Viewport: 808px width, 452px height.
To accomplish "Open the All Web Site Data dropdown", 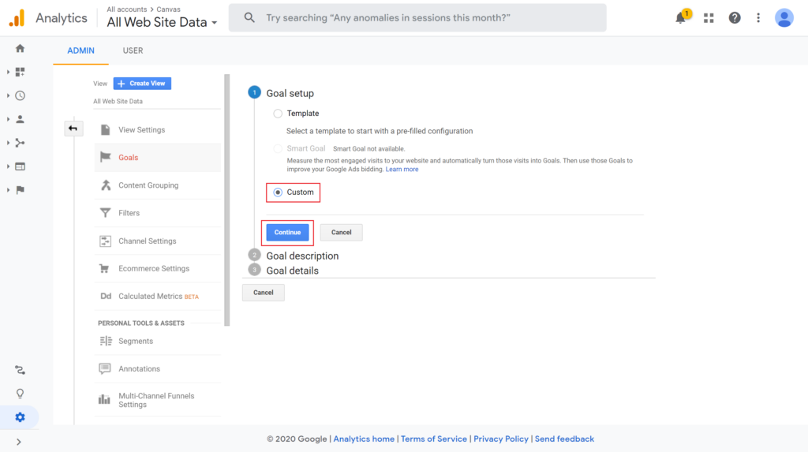I will [162, 22].
